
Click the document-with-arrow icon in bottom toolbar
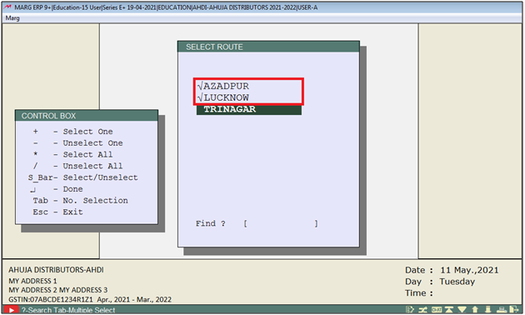410,310
